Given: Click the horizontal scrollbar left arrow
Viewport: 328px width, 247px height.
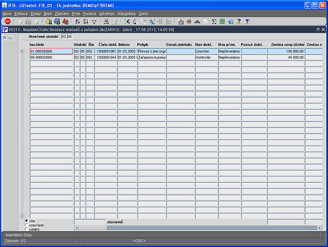Looking at the screenshot, I should [76, 228].
